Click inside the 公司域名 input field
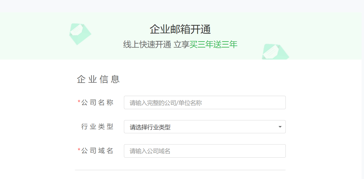The width and height of the screenshot is (364, 179). [204, 151]
